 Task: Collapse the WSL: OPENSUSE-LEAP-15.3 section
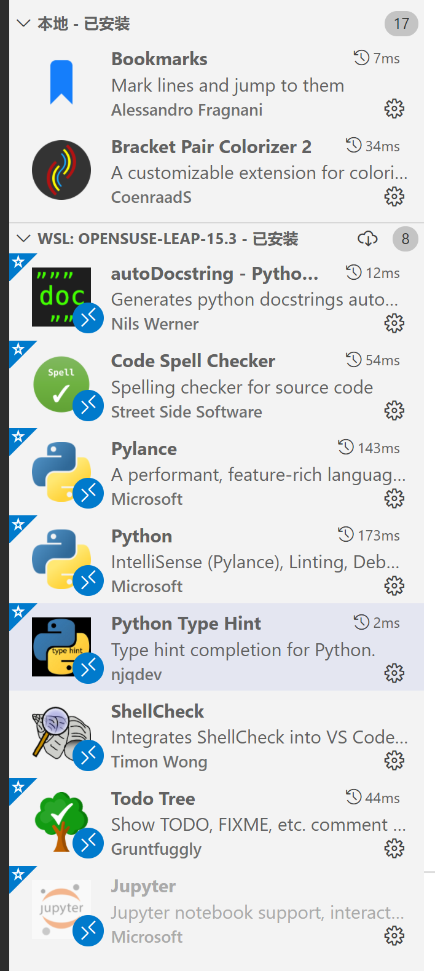pos(24,239)
